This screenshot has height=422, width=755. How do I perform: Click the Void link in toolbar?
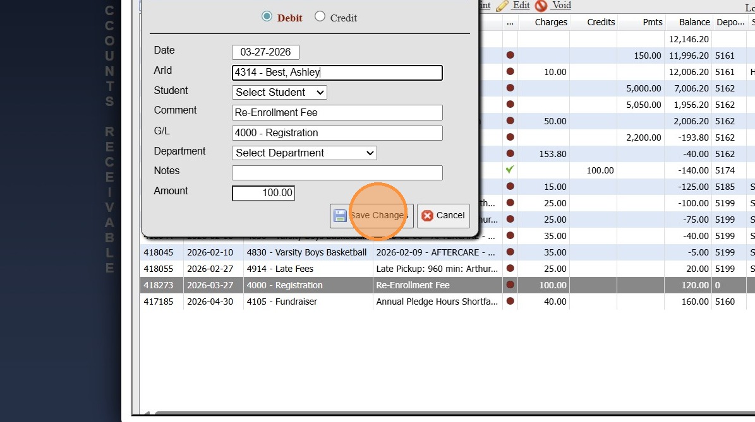pos(562,5)
